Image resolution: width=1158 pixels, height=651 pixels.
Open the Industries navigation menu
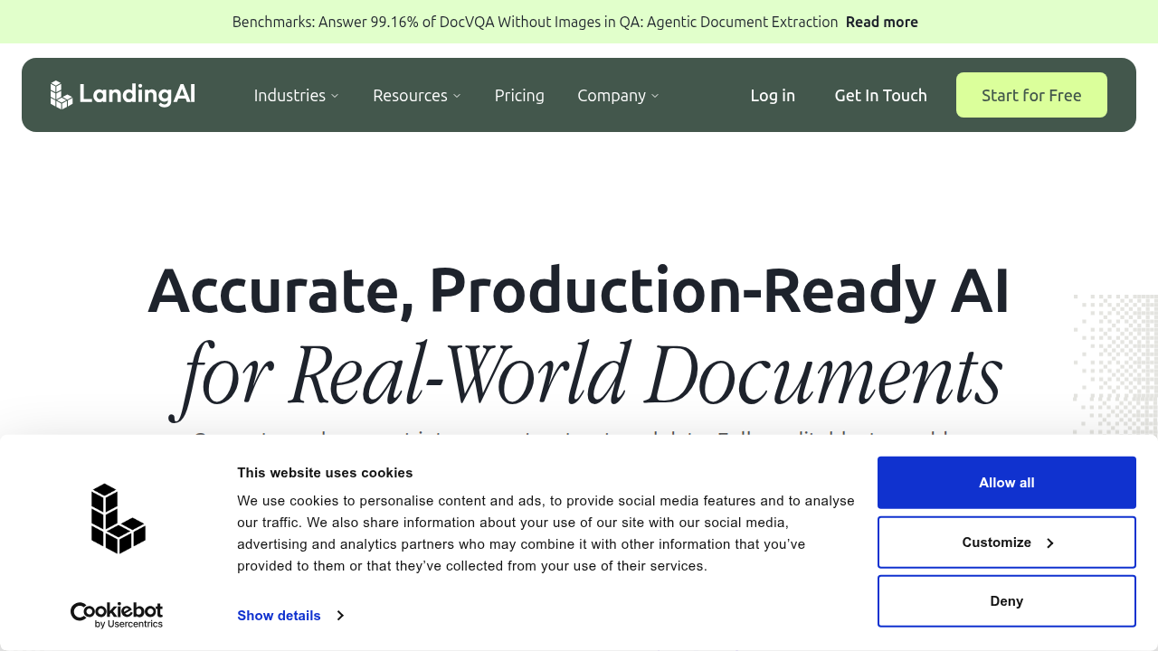[x=289, y=95]
